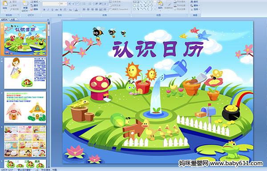This screenshot has width=267, height=171.
Task: Select the third slide thumbnail with houses
Action: 25,107
